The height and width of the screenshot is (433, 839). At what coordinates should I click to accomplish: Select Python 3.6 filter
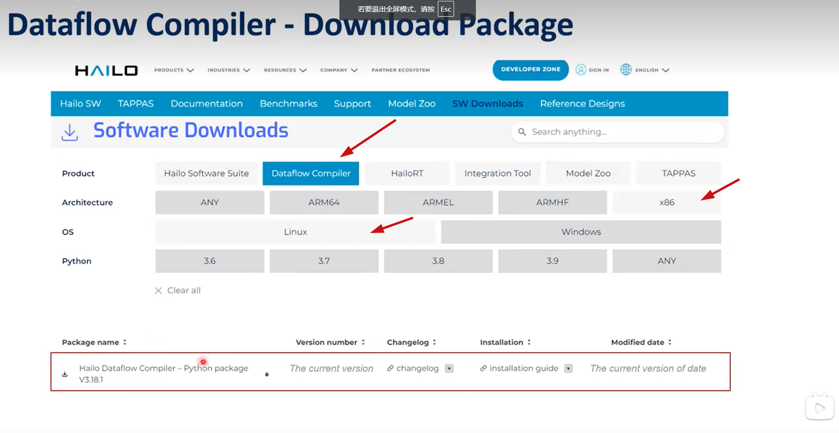coord(210,261)
